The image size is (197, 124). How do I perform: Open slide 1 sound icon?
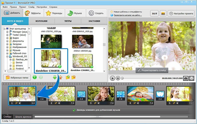[x=20, y=103]
